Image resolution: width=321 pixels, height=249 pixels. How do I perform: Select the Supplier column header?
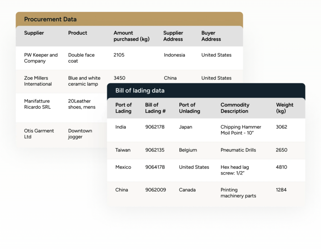click(x=34, y=33)
